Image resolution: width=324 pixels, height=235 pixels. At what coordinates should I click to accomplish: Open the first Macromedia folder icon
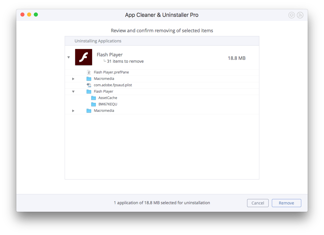point(89,78)
